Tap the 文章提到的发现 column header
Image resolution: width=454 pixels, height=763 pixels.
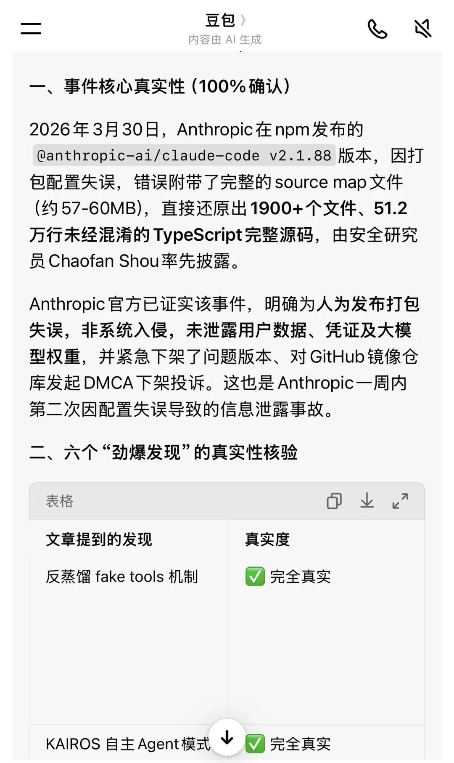(99, 539)
